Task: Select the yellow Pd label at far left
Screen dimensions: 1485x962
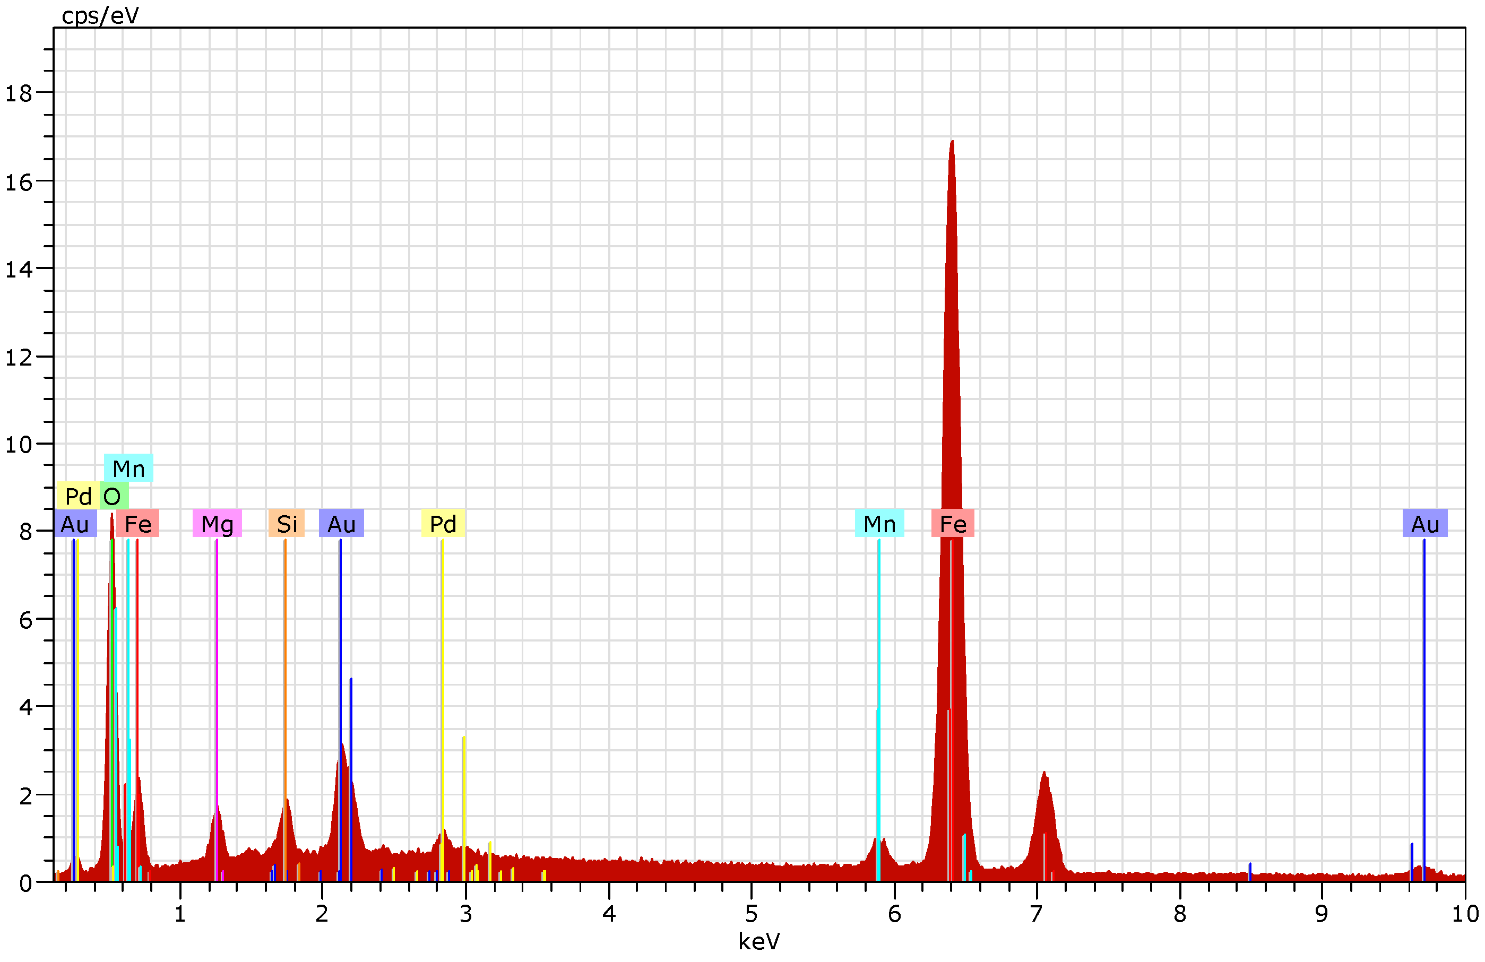Action: [x=78, y=497]
